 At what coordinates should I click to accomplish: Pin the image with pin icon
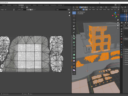[35, 10]
